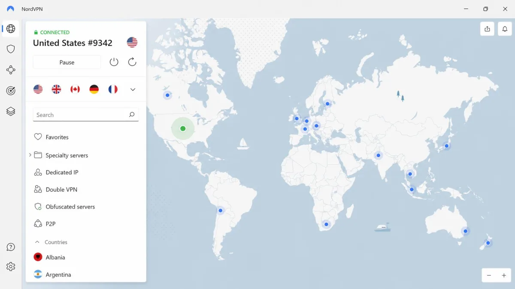This screenshot has height=289, width=515.
Task: Click the connected green United States map marker
Action: click(183, 128)
